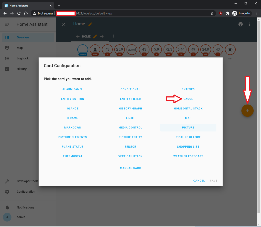Open the Manual Card editor
This screenshot has width=261, height=227.
[130, 168]
